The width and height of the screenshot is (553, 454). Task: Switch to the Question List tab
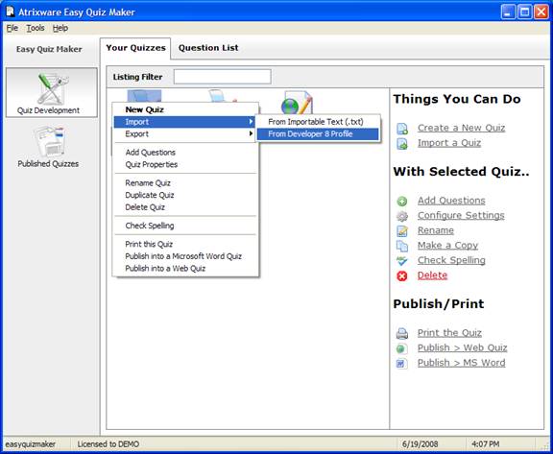[208, 48]
